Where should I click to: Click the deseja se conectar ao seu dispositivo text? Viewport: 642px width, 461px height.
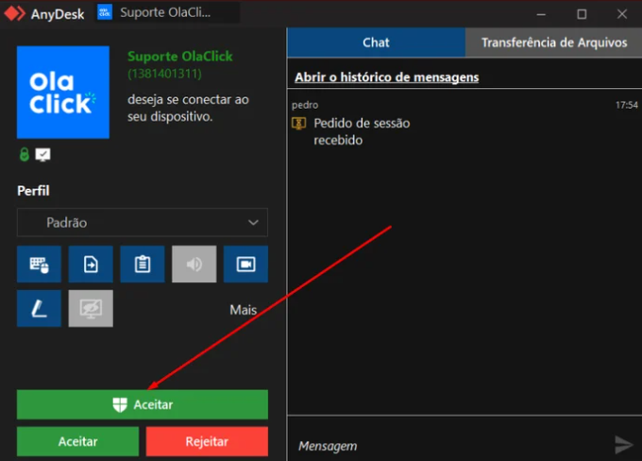(x=188, y=109)
